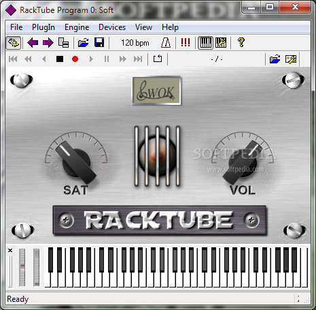Viewport: 316px width, 310px height.
Task: Click the pitch bend wheel
Action: coord(22,267)
